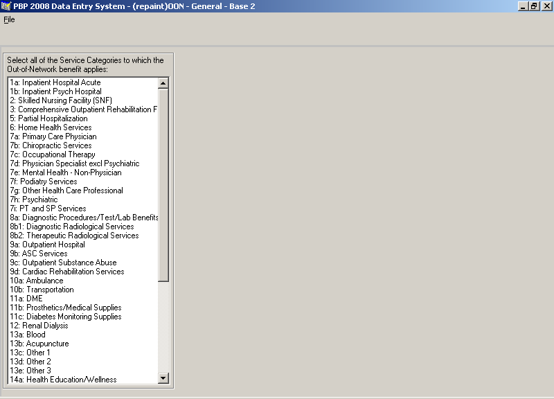Select '8b1: Diagnostic Radiological Services'
Viewport: 554px width, 399px height.
coord(83,227)
